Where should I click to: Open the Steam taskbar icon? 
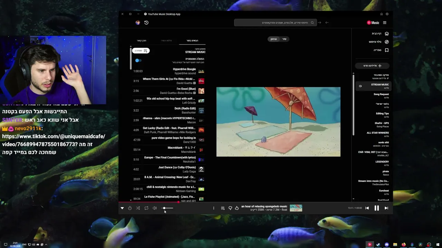[378, 245]
